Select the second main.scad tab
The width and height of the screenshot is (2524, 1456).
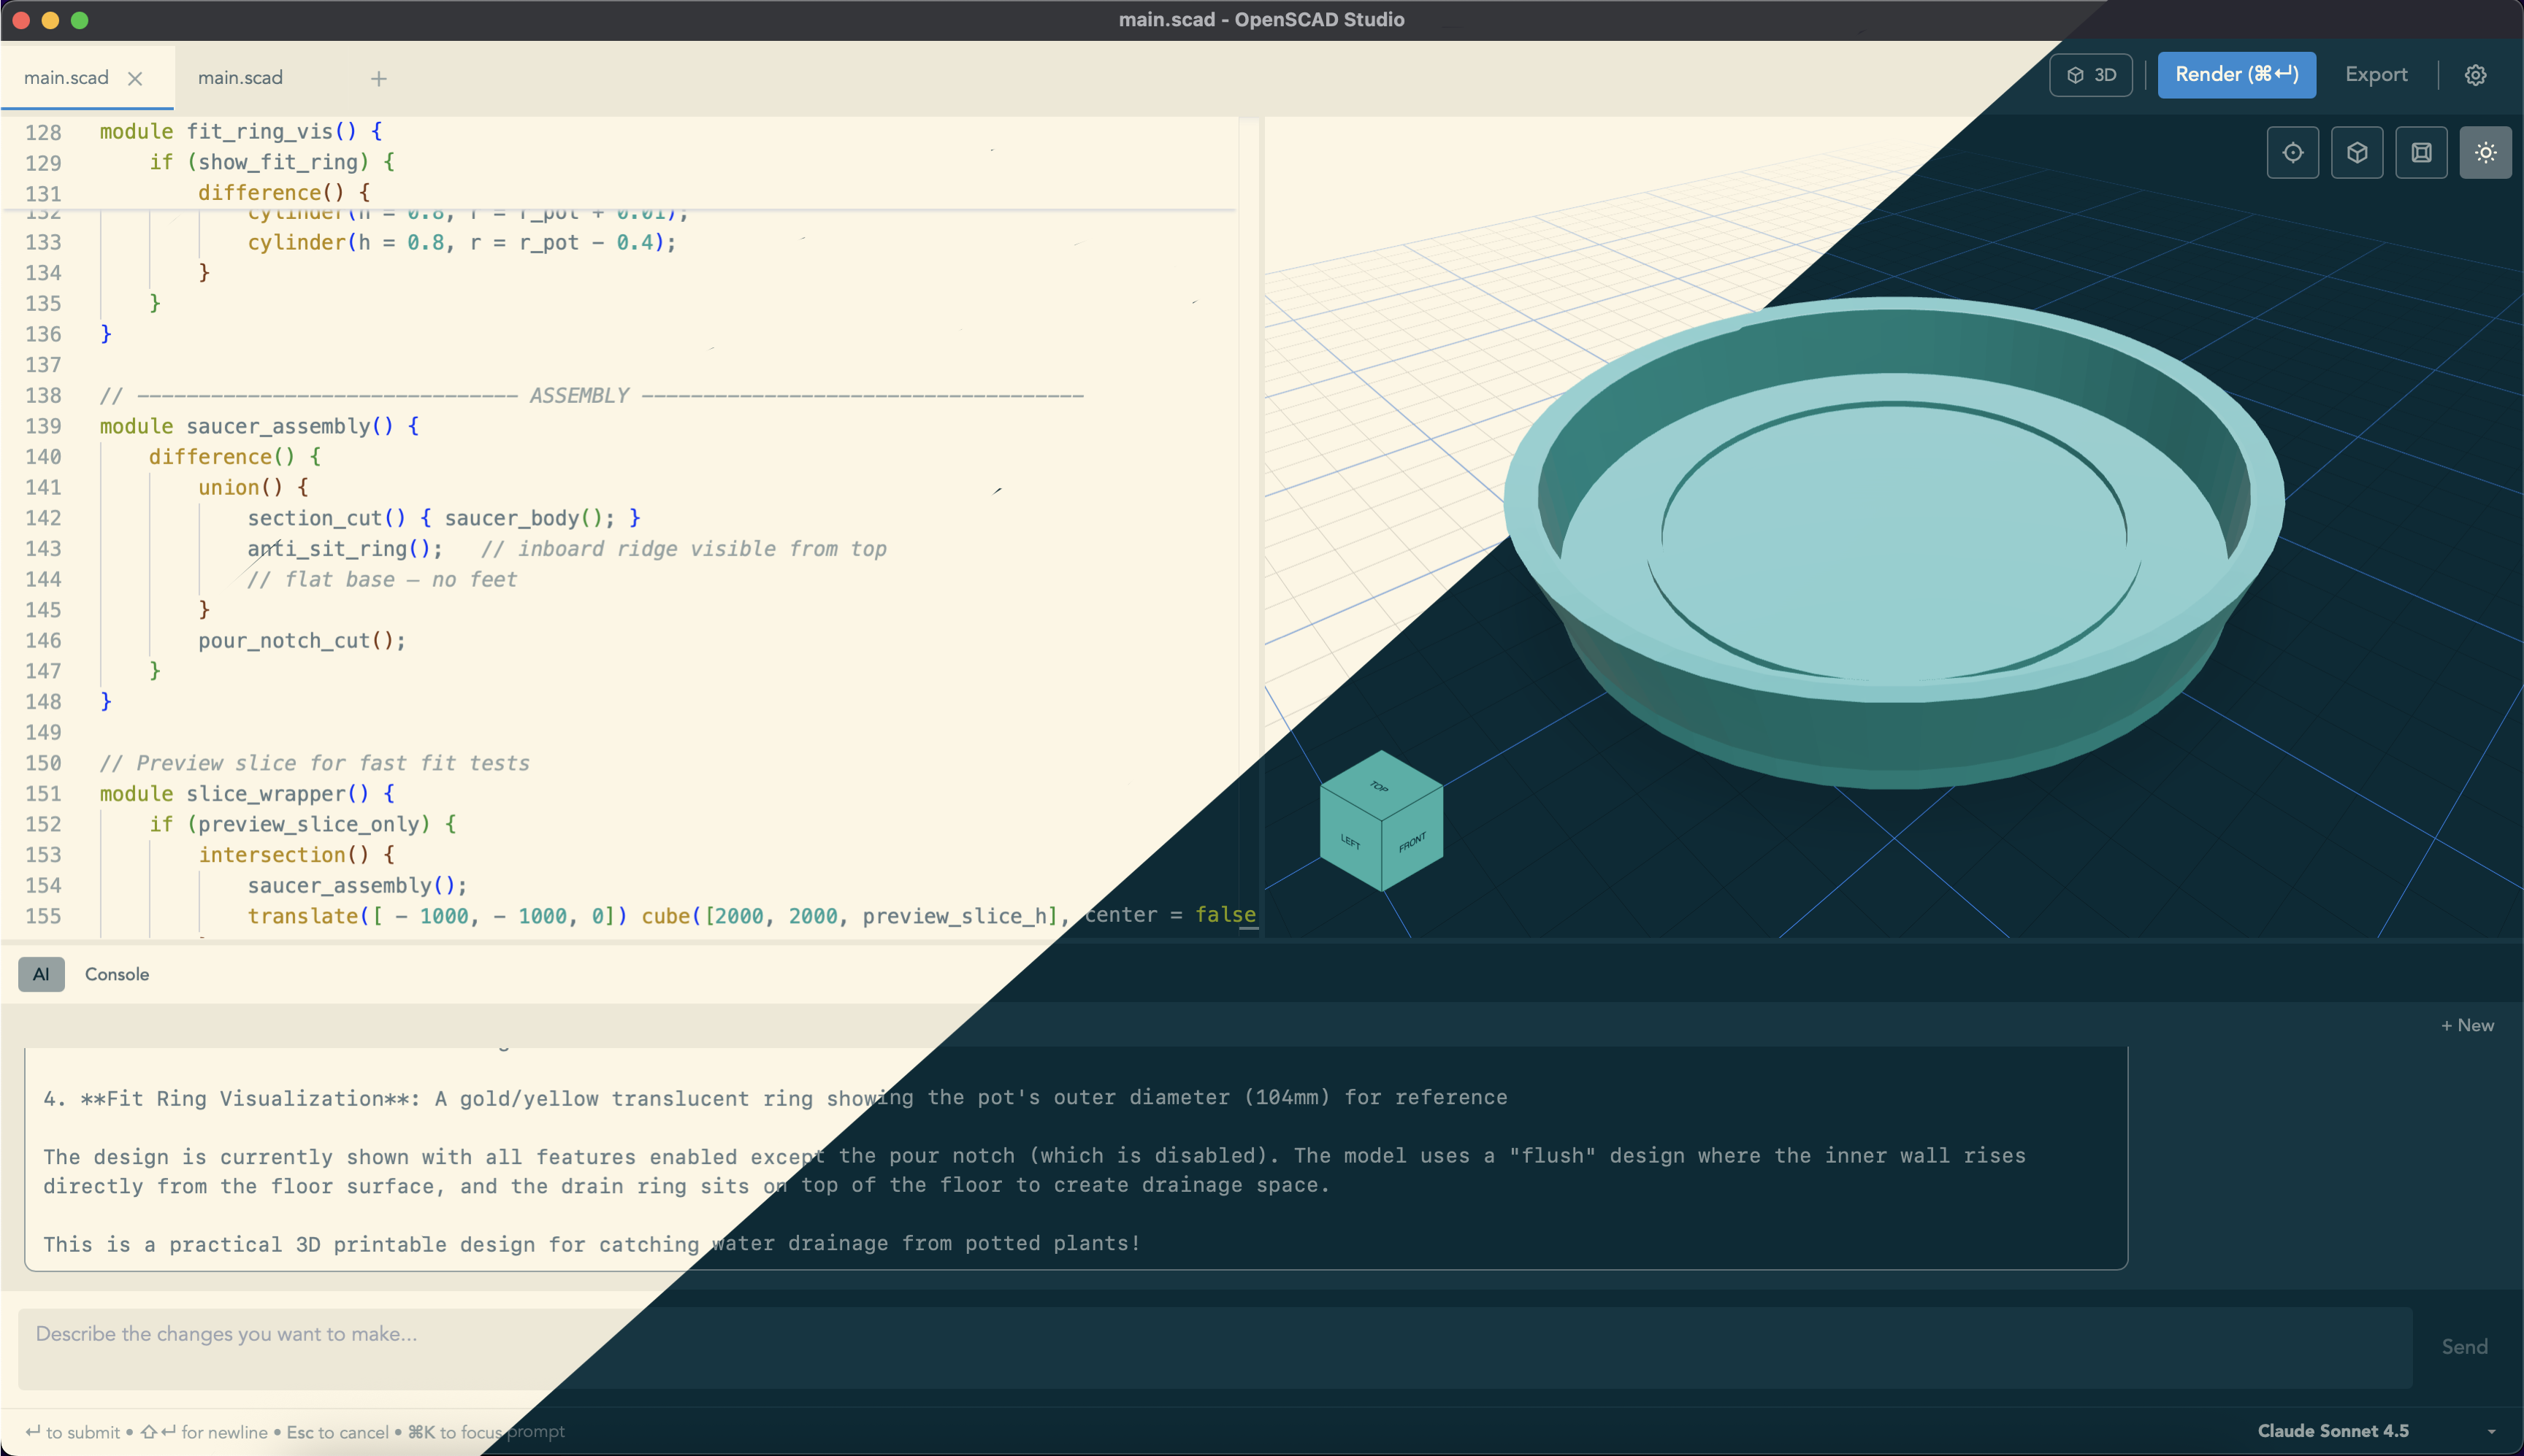tap(240, 77)
